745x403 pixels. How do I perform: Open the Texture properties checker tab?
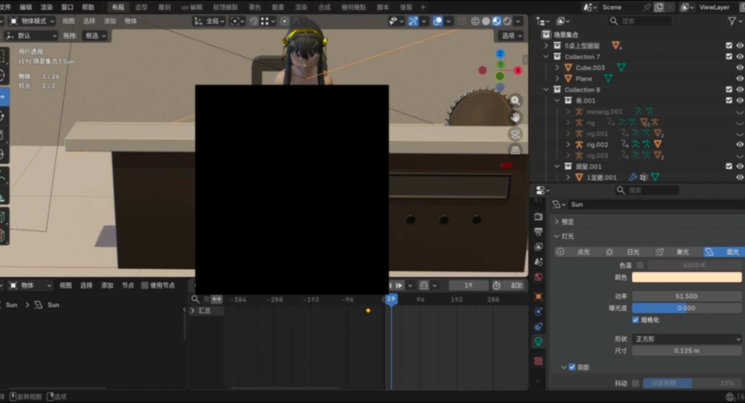coord(538,361)
